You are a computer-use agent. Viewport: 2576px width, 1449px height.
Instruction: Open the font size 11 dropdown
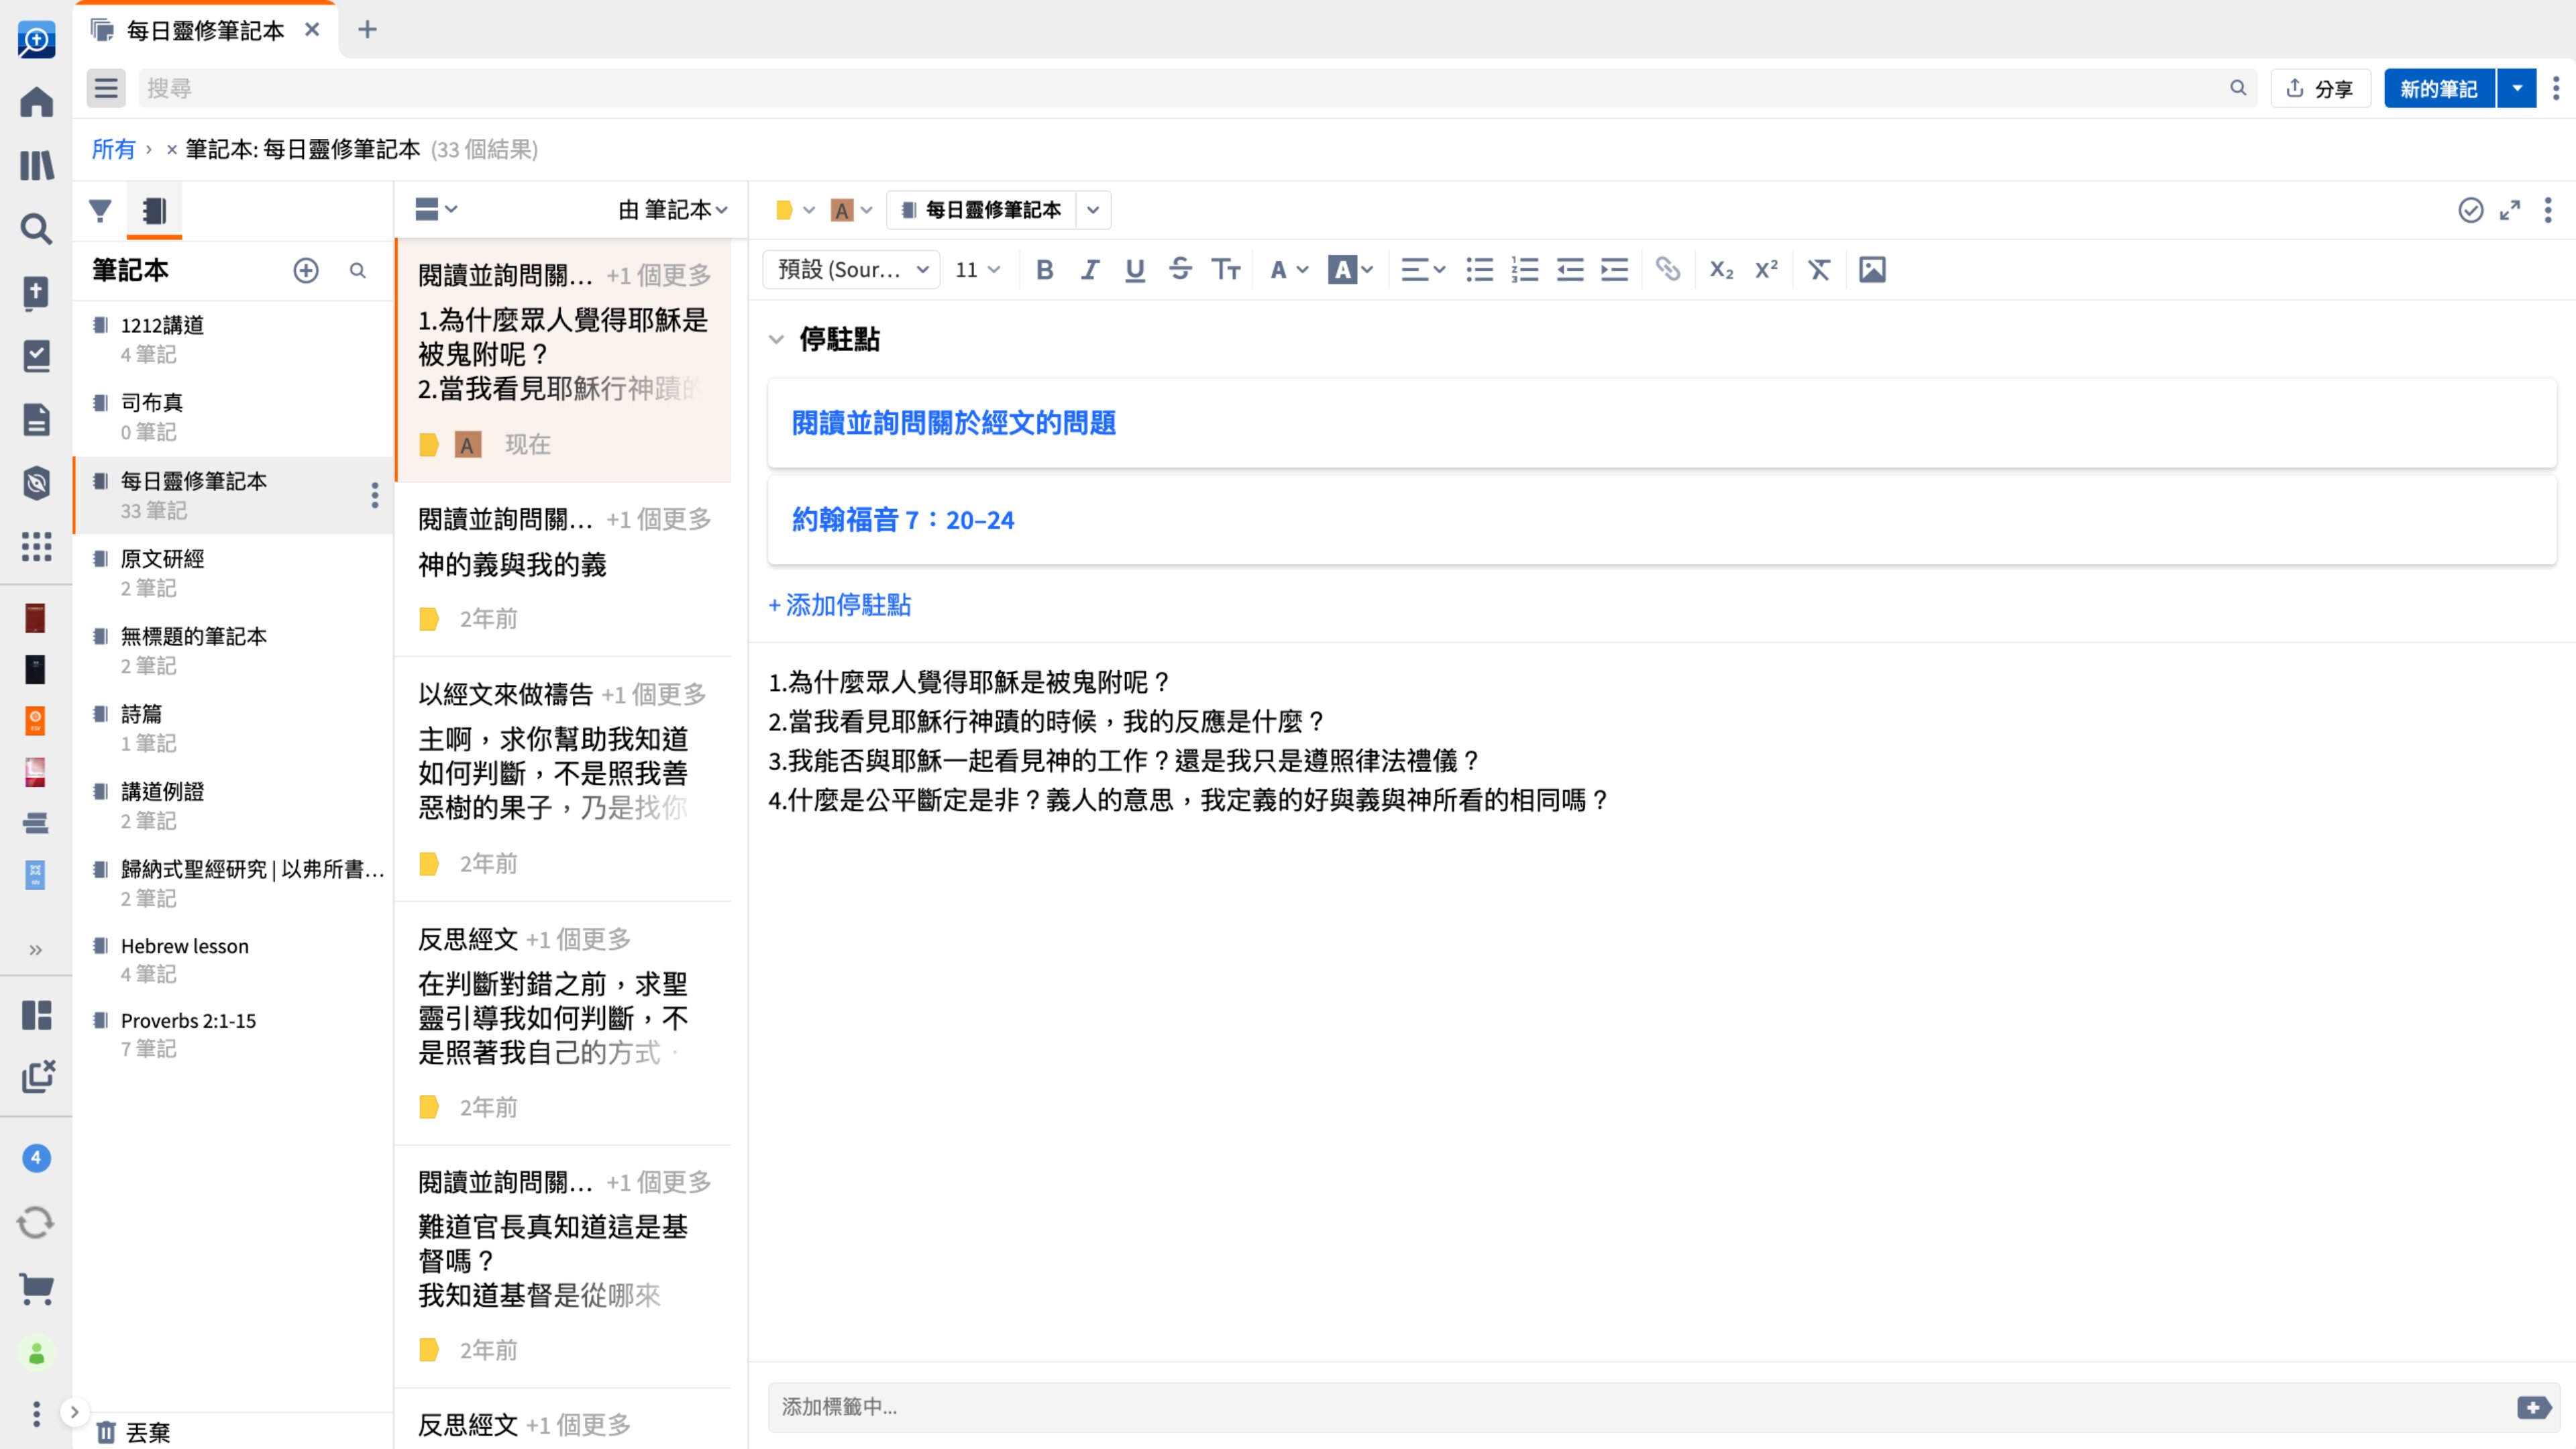pyautogui.click(x=977, y=269)
